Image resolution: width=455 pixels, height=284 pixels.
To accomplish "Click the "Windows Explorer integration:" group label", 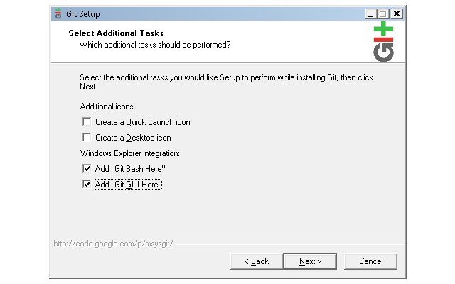I will 129,153.
